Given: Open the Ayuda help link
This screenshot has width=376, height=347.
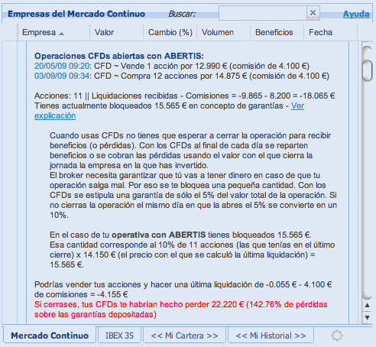Looking at the screenshot, I should 356,14.
